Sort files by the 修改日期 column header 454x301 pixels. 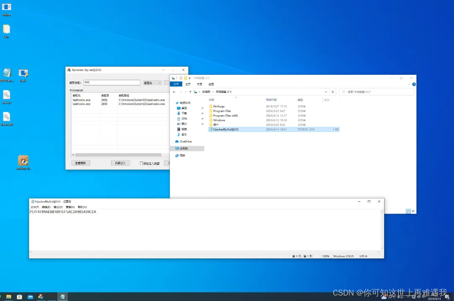tap(271, 100)
